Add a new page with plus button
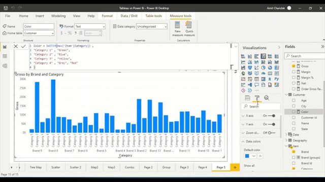The image size is (325, 182). coord(235,167)
